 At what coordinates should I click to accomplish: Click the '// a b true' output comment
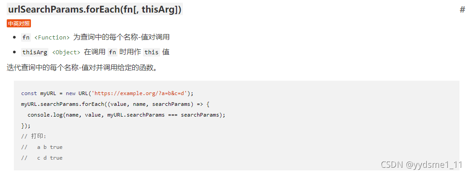coord(42,147)
